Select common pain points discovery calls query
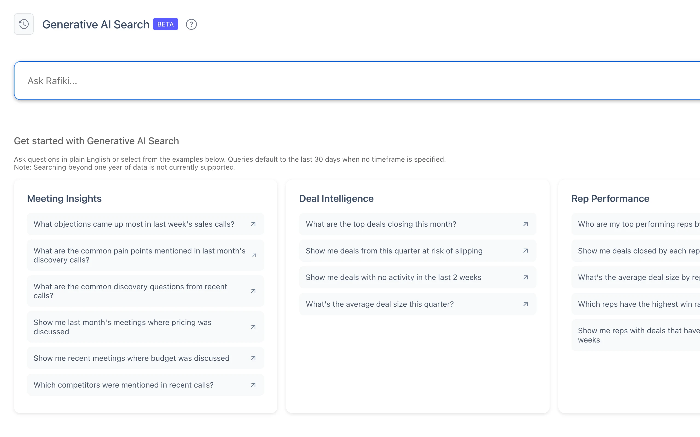Viewport: 700px width, 437px height. click(145, 255)
